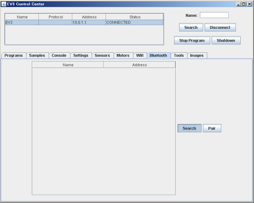Focus the Name text field
The width and height of the screenshot is (254, 203).
214,15
